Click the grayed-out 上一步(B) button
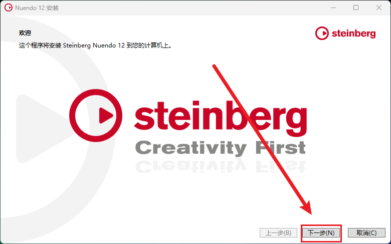The width and height of the screenshot is (391, 244). [x=278, y=233]
